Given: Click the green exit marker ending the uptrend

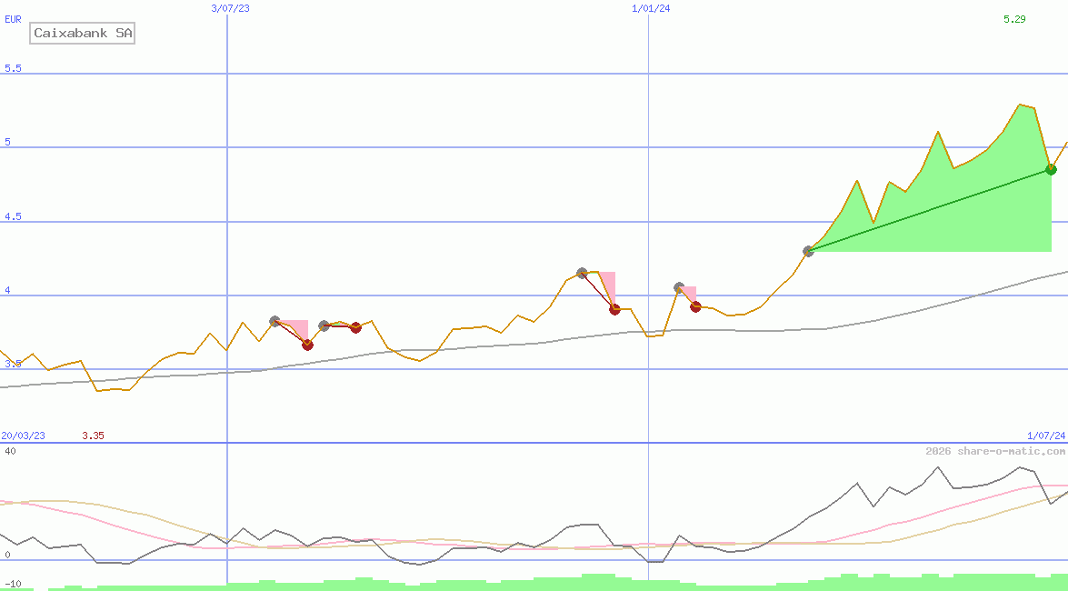Looking at the screenshot, I should (x=1051, y=169).
